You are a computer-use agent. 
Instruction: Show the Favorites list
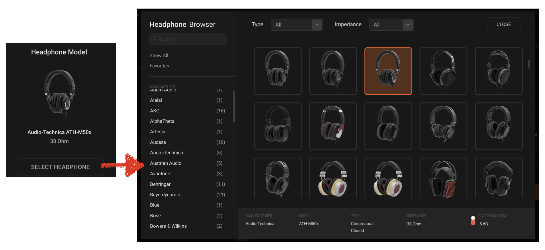[159, 66]
